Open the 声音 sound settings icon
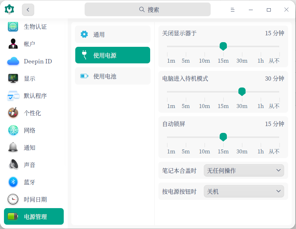This screenshot has height=229, width=296. (x=13, y=165)
